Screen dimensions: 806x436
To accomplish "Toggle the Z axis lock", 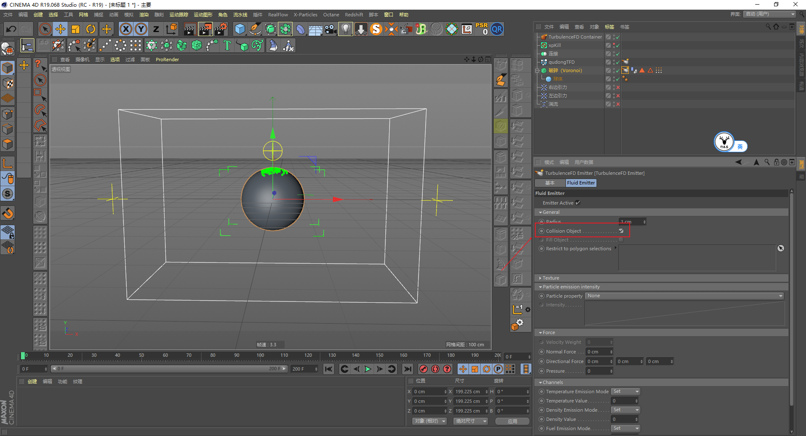I will [156, 29].
